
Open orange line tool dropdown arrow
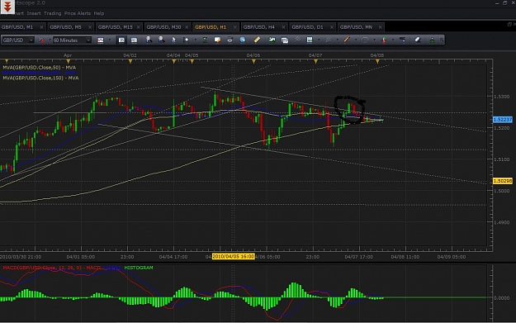pyautogui.click(x=356, y=40)
